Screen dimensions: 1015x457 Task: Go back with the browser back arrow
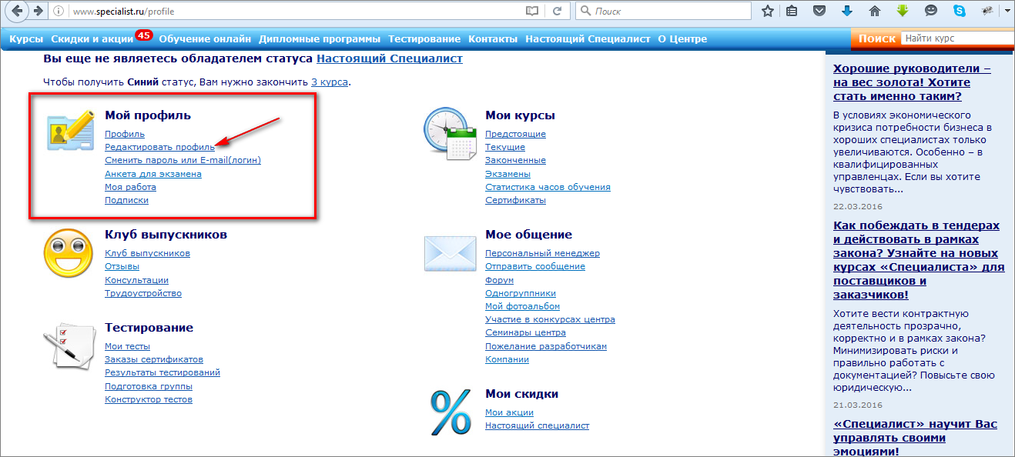pos(17,12)
